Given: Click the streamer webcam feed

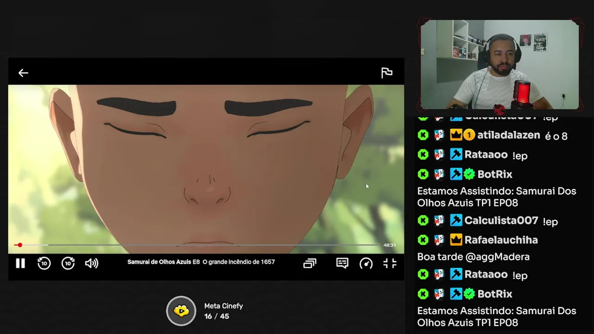Looking at the screenshot, I should coord(499,65).
